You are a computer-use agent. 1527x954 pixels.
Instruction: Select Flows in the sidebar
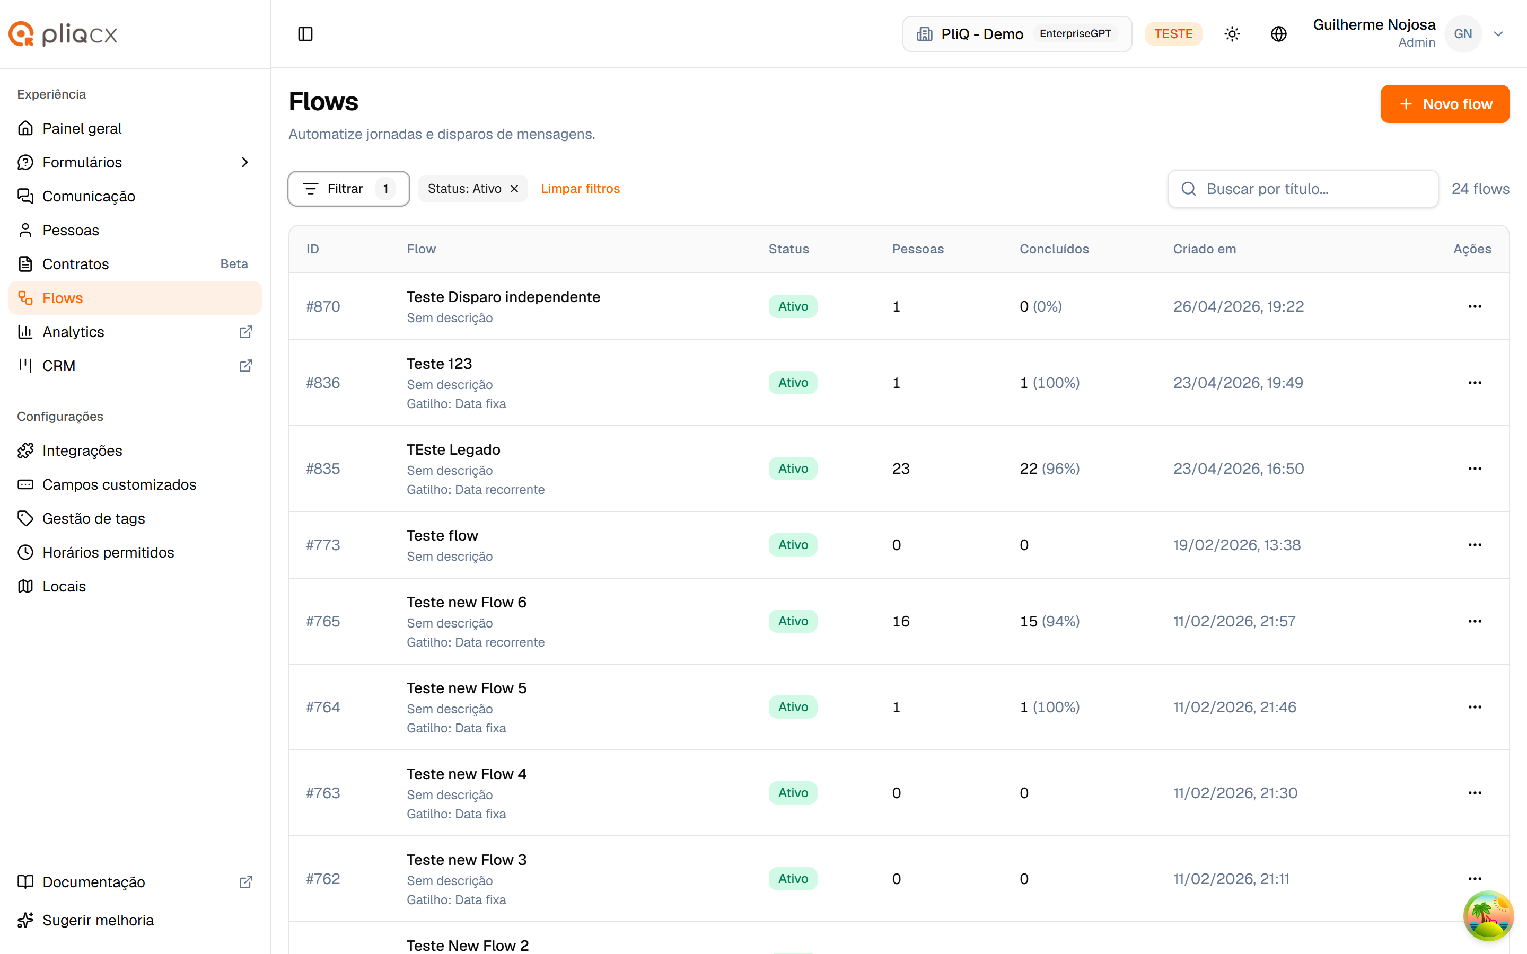coord(135,298)
